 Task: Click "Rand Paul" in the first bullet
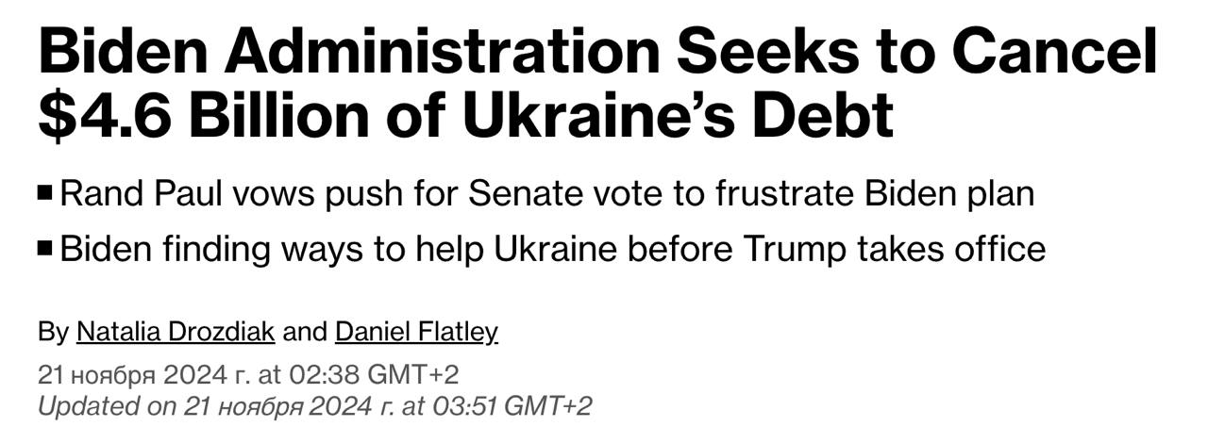124,194
